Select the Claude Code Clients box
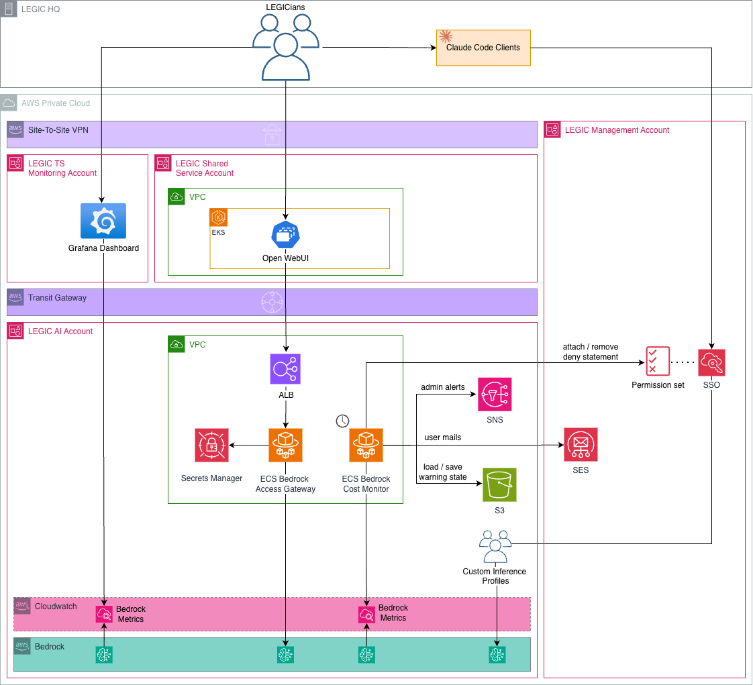Image resolution: width=753 pixels, height=685 pixels. click(483, 48)
